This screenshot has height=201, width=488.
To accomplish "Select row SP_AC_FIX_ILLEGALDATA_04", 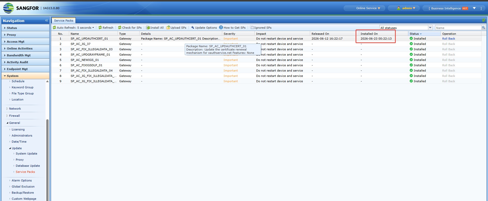I will 266,71.
